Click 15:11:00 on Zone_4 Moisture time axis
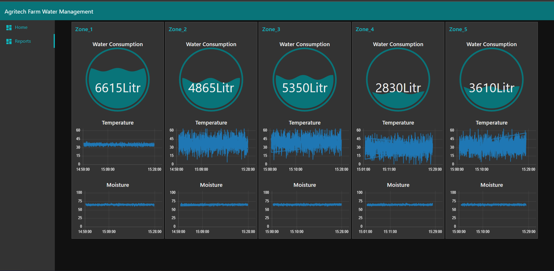This screenshot has width=554, height=271. [x=390, y=232]
